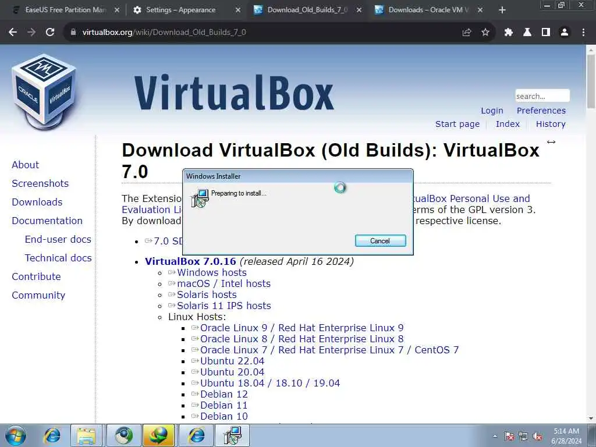Open the Index link
The width and height of the screenshot is (596, 447).
click(508, 124)
